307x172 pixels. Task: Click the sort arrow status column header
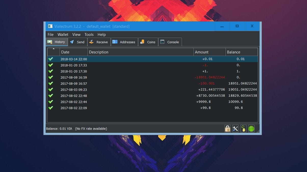(x=54, y=52)
